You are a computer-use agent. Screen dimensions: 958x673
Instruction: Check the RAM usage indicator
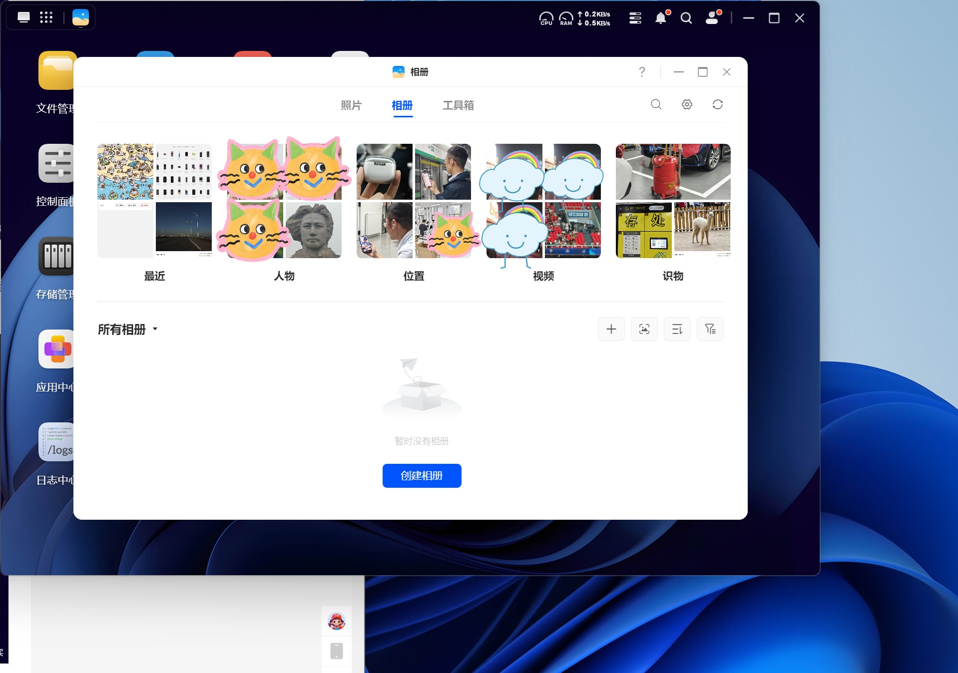click(566, 18)
